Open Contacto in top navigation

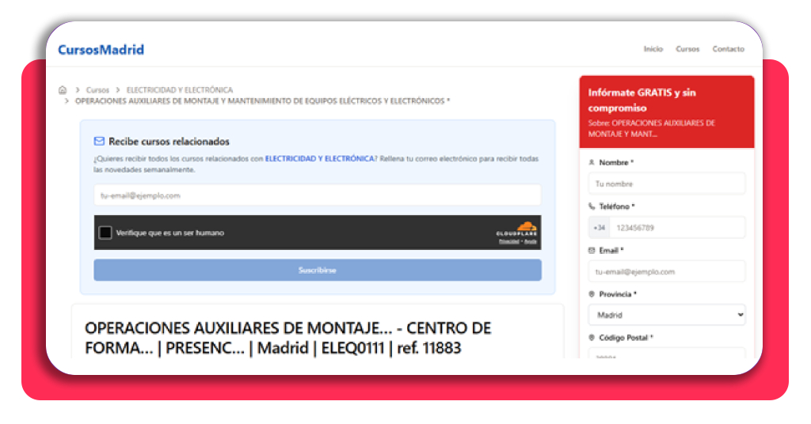(729, 49)
